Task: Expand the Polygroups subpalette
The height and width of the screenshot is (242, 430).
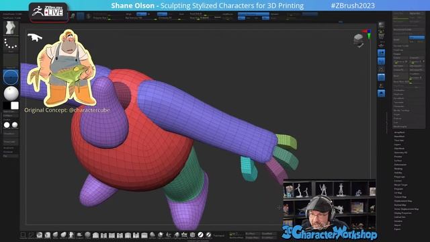Action: click(399, 177)
